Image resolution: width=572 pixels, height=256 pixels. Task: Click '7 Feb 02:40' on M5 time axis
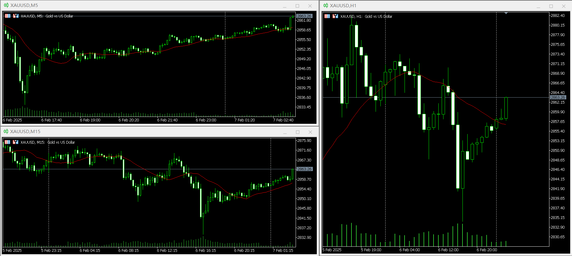tap(283, 120)
